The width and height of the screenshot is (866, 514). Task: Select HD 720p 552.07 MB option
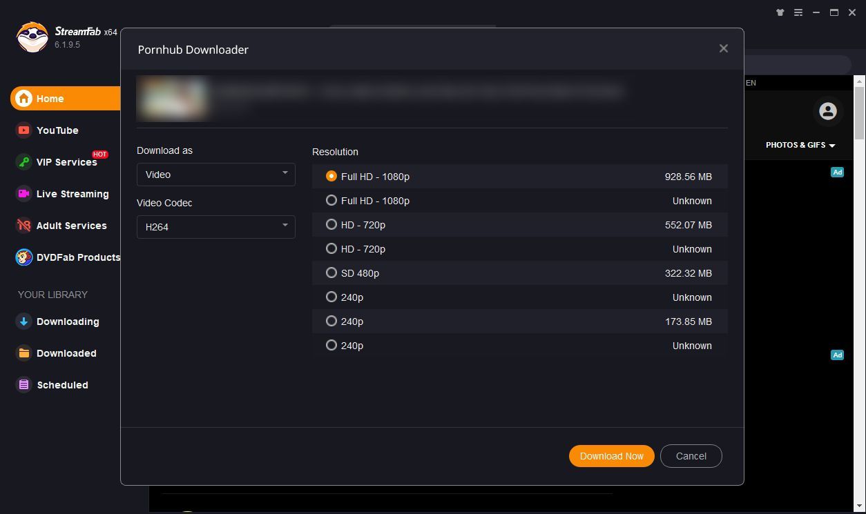[519, 225]
